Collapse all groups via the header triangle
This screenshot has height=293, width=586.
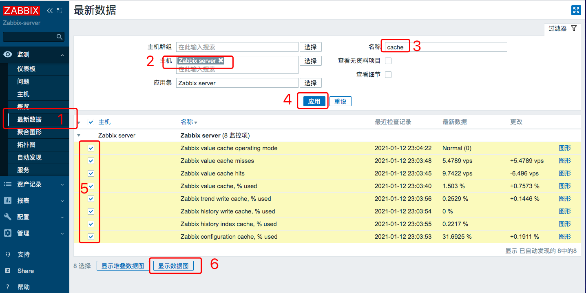tap(79, 122)
